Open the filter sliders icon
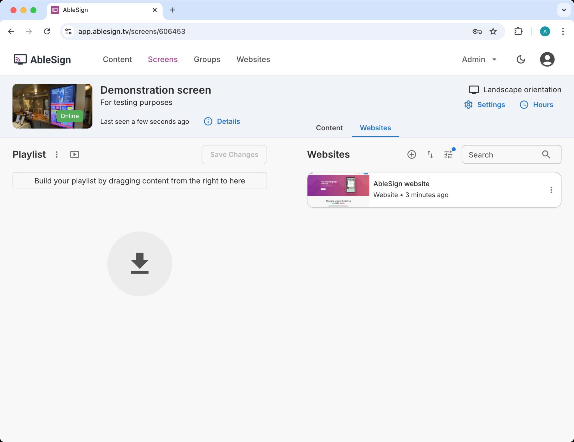 point(448,154)
